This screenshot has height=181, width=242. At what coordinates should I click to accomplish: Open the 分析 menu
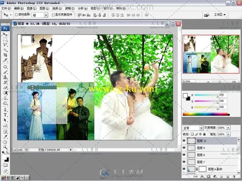pyautogui.click(x=83, y=8)
